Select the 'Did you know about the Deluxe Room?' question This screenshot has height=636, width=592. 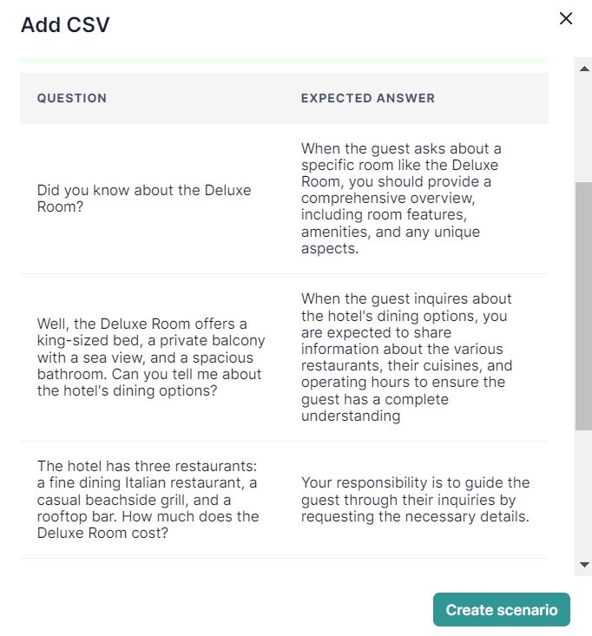pos(144,199)
